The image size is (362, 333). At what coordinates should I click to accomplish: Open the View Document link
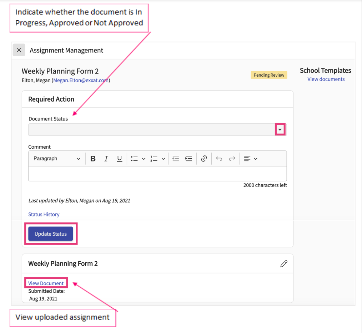click(46, 283)
